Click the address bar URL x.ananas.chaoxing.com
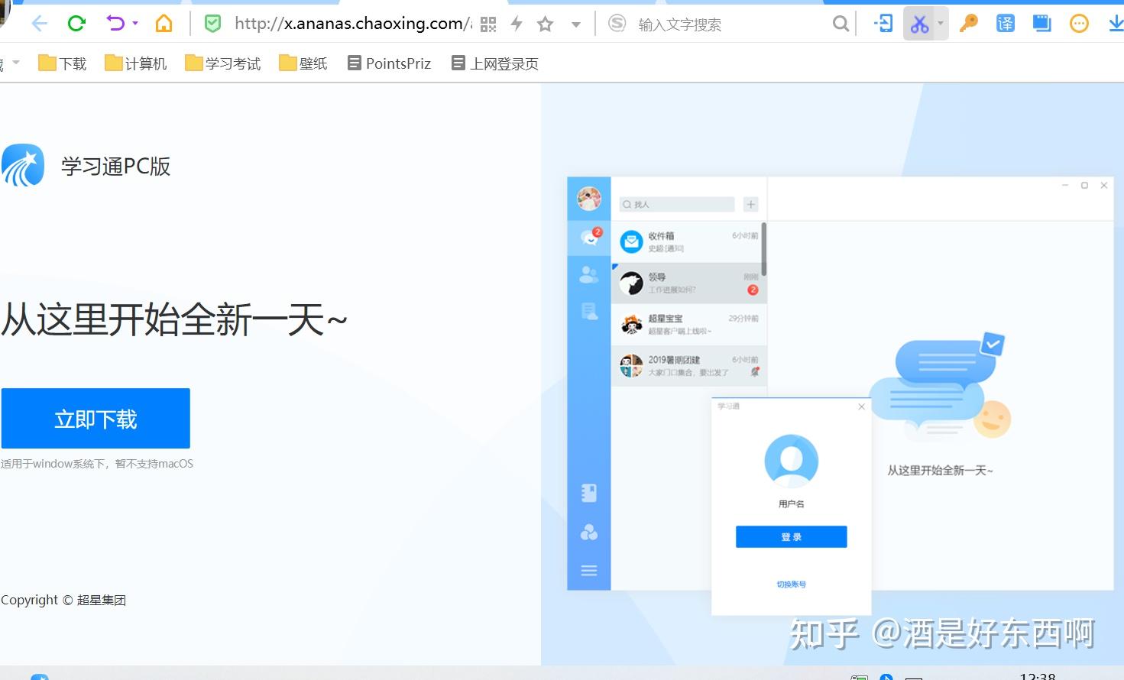 click(353, 24)
